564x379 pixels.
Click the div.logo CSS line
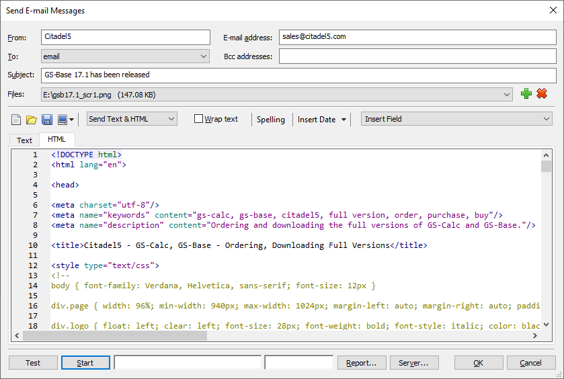pyautogui.click(x=295, y=326)
